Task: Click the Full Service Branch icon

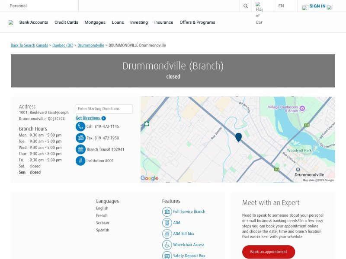Action: tap(167, 212)
